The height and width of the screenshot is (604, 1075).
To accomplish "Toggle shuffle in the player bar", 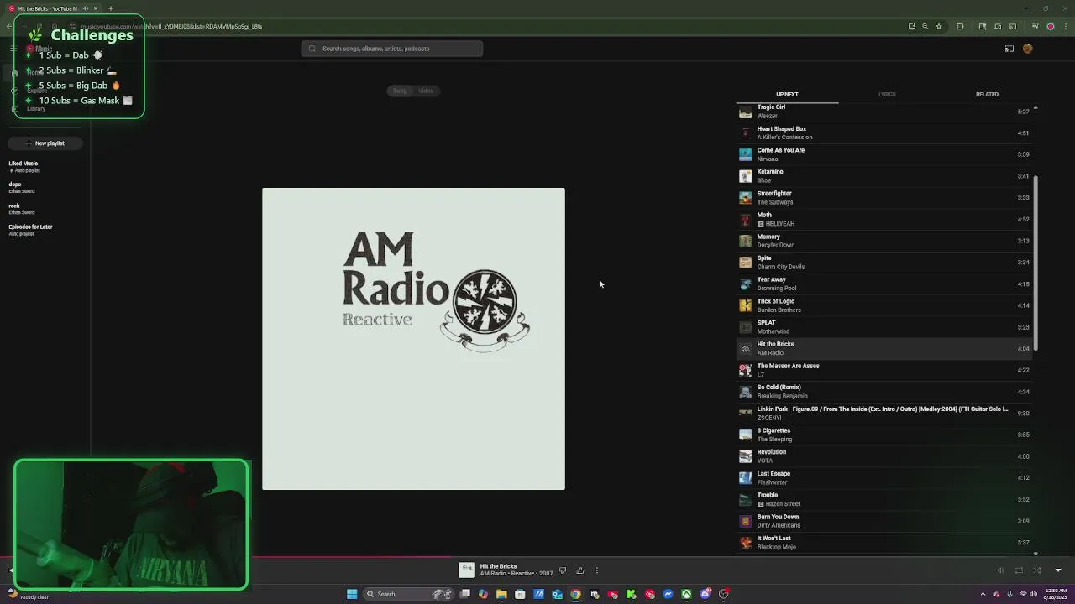I will [1037, 570].
